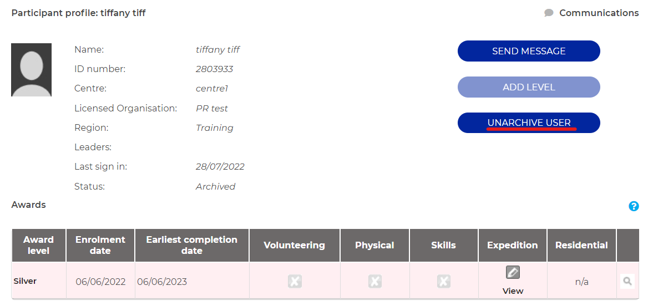Select the Silver award level cell
Screen dimensions: 648x306
39,281
